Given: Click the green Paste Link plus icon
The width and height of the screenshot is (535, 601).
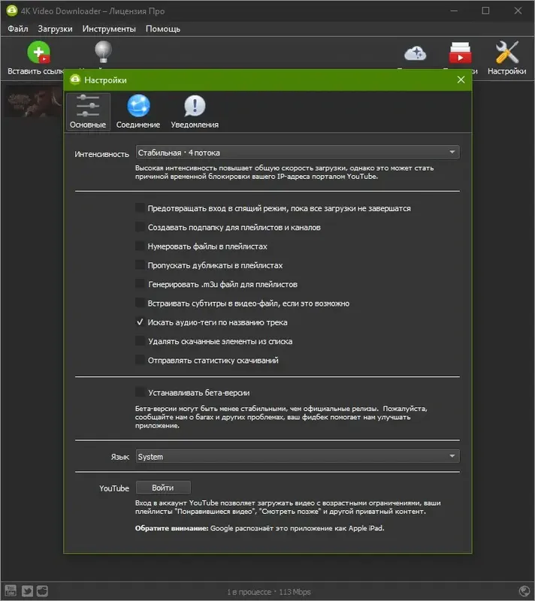Looking at the screenshot, I should (39, 52).
